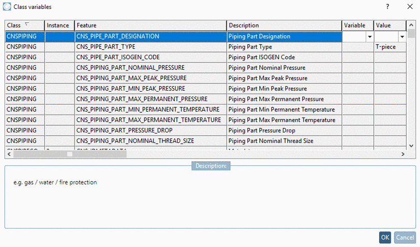Click the CNSPIPING class cell in the PRESSURE_DROP row
The width and height of the screenshot is (420, 247).
(x=25, y=130)
